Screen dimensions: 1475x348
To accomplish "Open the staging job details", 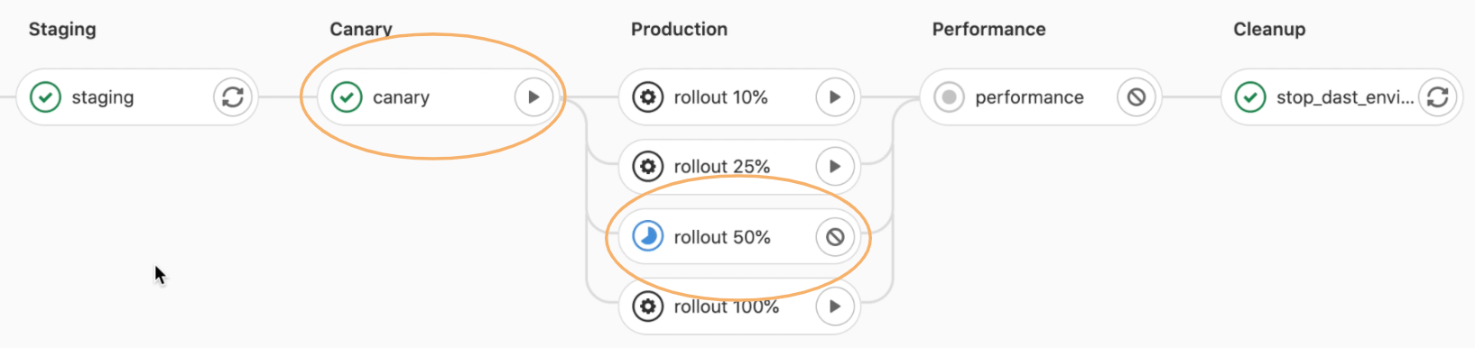I will pos(102,97).
